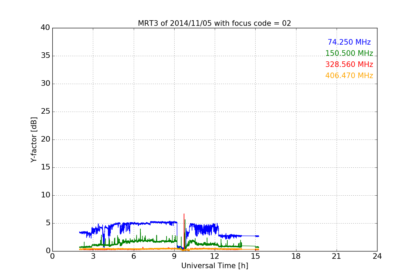
Task: Select the 406.470 MHz legend label
Action: 349,76
